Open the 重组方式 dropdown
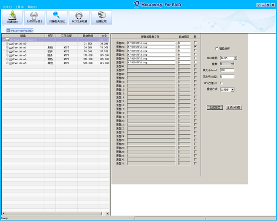277x221 pixels. pos(233,90)
